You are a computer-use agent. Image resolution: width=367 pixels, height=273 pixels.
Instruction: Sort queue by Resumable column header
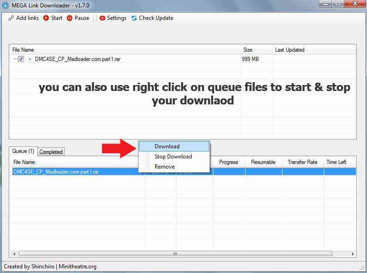pyautogui.click(x=263, y=162)
